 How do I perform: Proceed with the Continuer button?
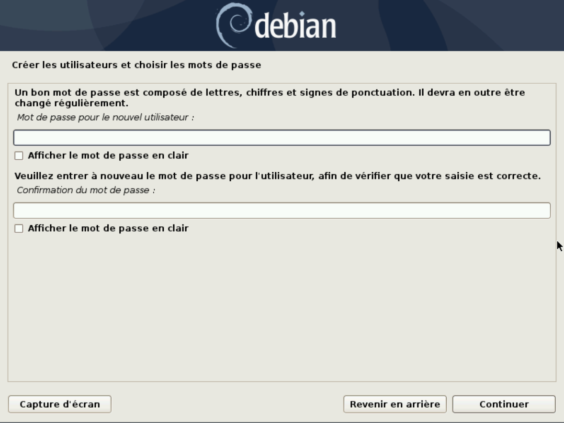tap(504, 404)
